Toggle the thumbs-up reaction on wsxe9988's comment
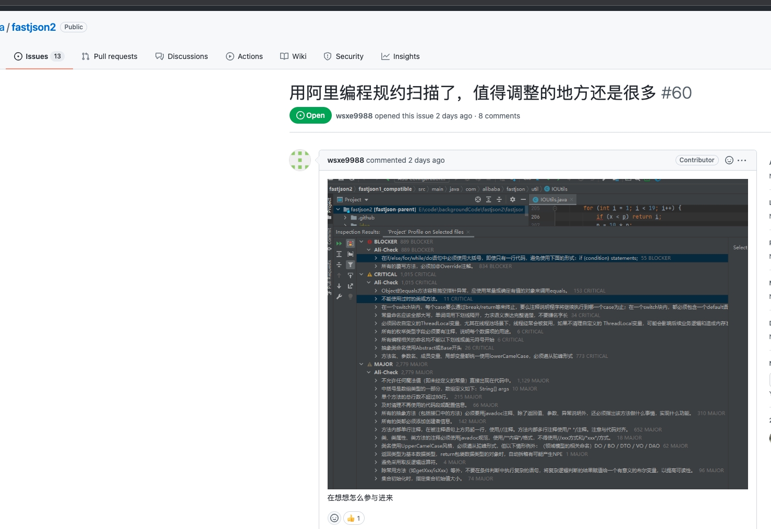 354,518
